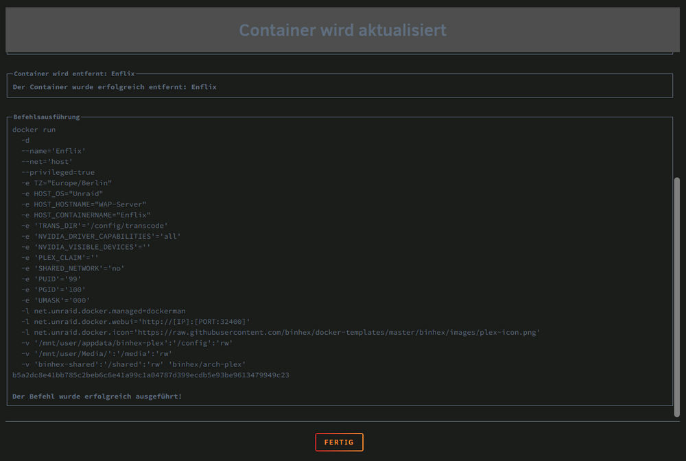Click the NVIDIA_DRIVER_CAPABILITIES line

click(x=101, y=236)
